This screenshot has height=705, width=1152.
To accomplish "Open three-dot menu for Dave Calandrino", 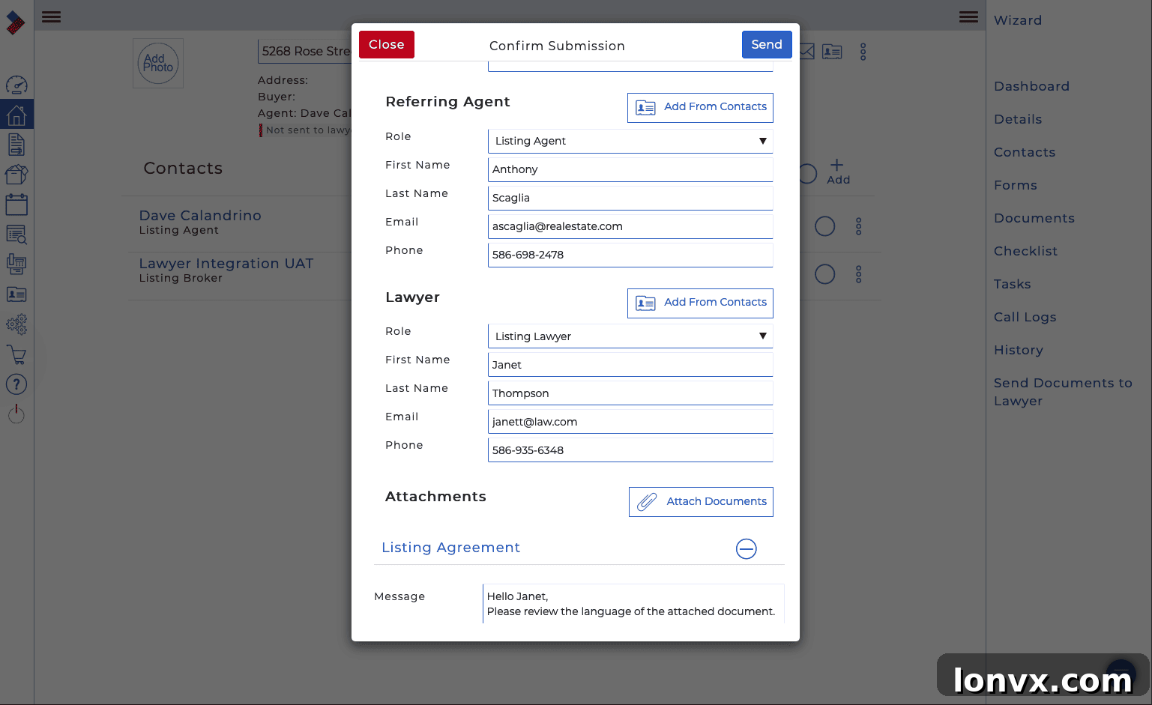I will (859, 226).
